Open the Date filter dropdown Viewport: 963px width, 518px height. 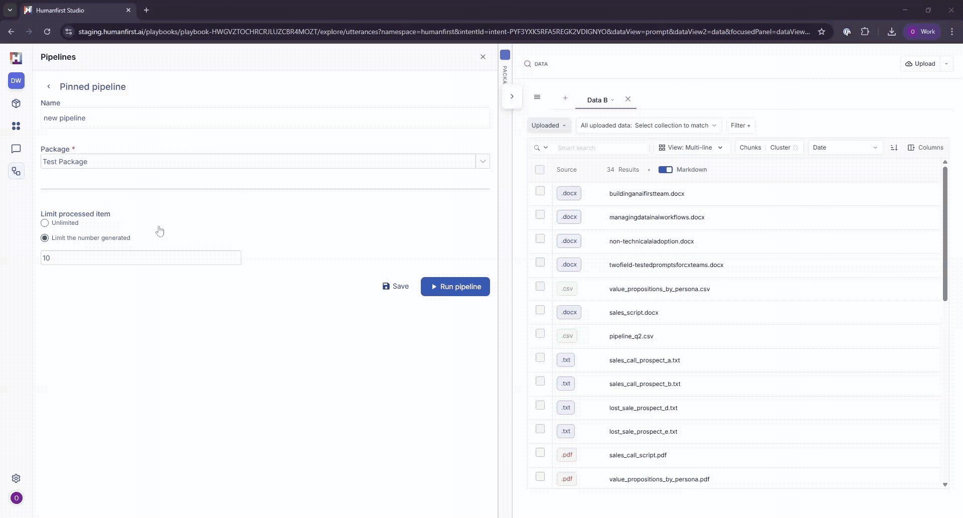845,147
